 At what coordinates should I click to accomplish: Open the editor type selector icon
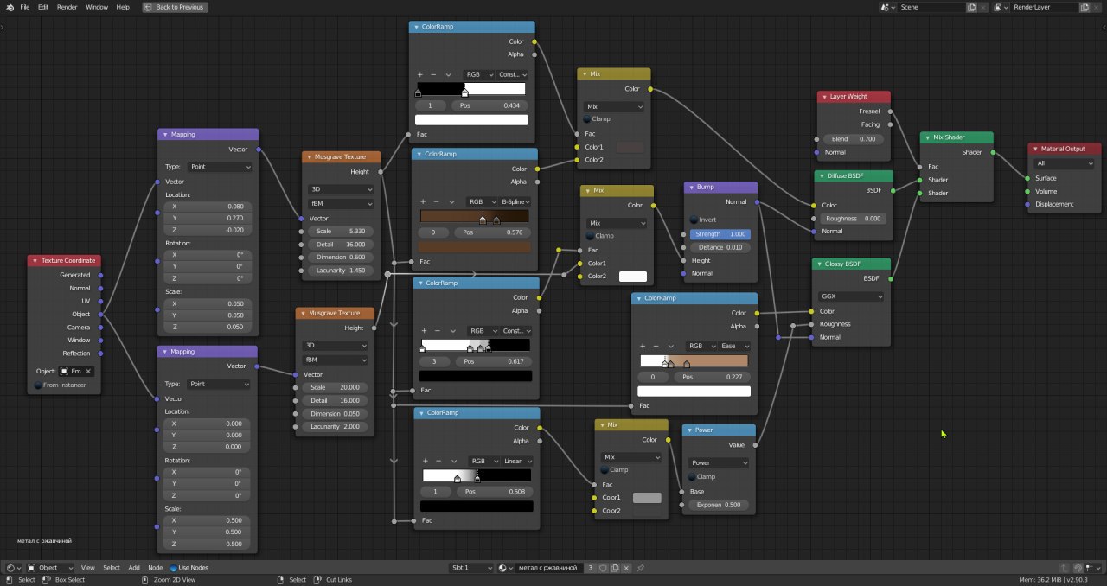point(13,568)
